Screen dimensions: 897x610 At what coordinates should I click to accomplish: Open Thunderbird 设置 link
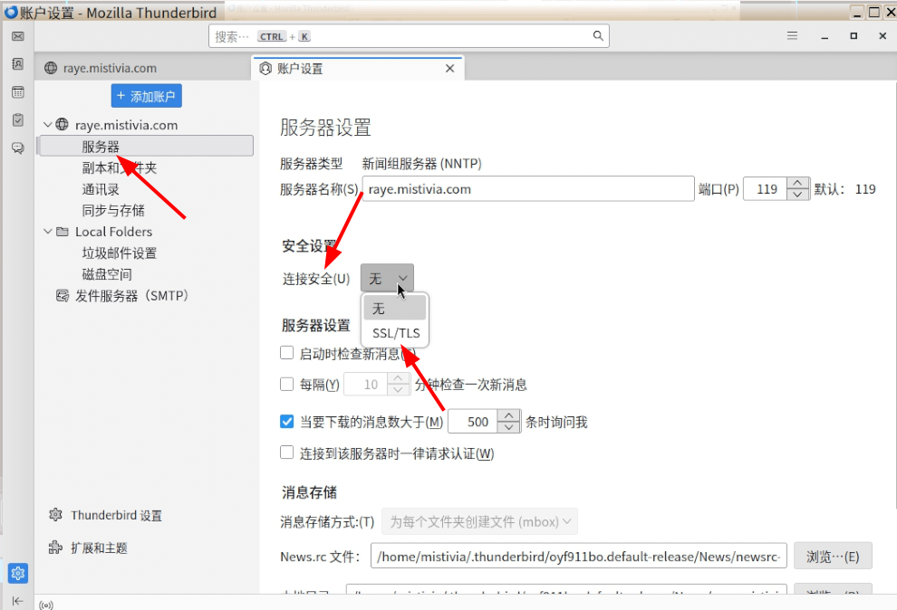(116, 515)
